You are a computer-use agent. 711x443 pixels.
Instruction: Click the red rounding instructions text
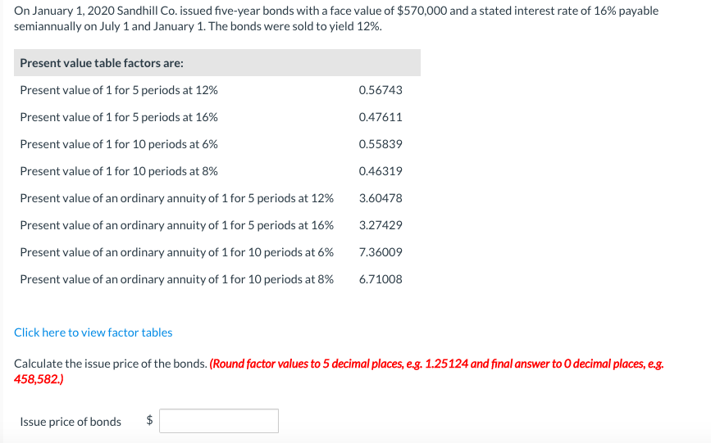point(339,371)
